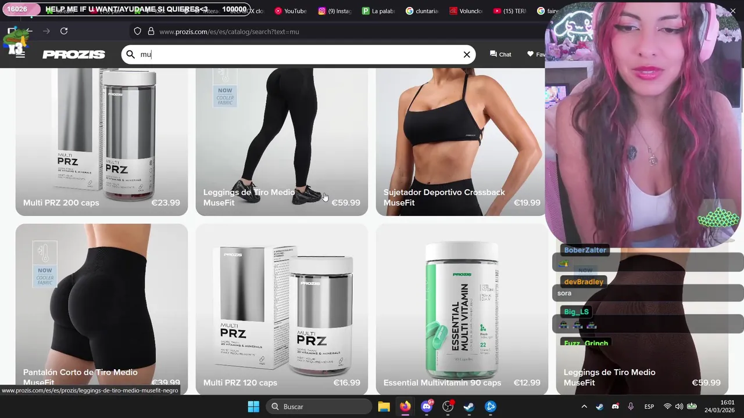The image size is (744, 418).
Task: Switch to the 'Voluncloud' tab
Action: (x=466, y=10)
